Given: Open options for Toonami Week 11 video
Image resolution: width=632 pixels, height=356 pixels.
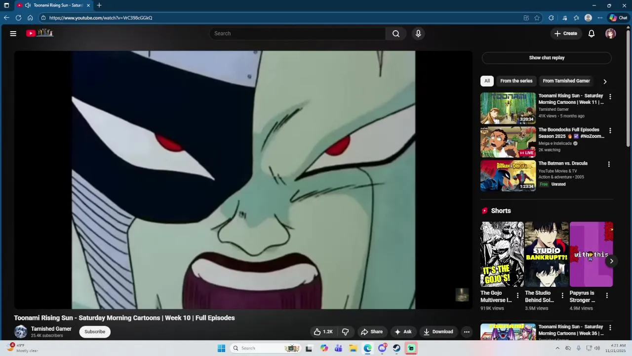Looking at the screenshot, I should (x=610, y=97).
